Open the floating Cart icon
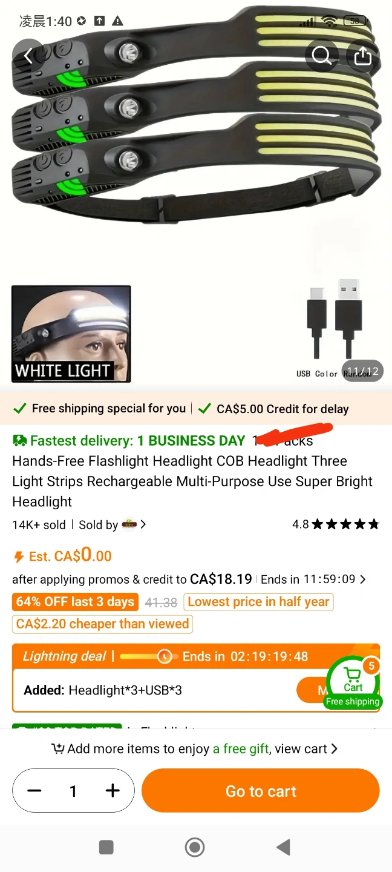Image resolution: width=392 pixels, height=872 pixels. click(353, 682)
